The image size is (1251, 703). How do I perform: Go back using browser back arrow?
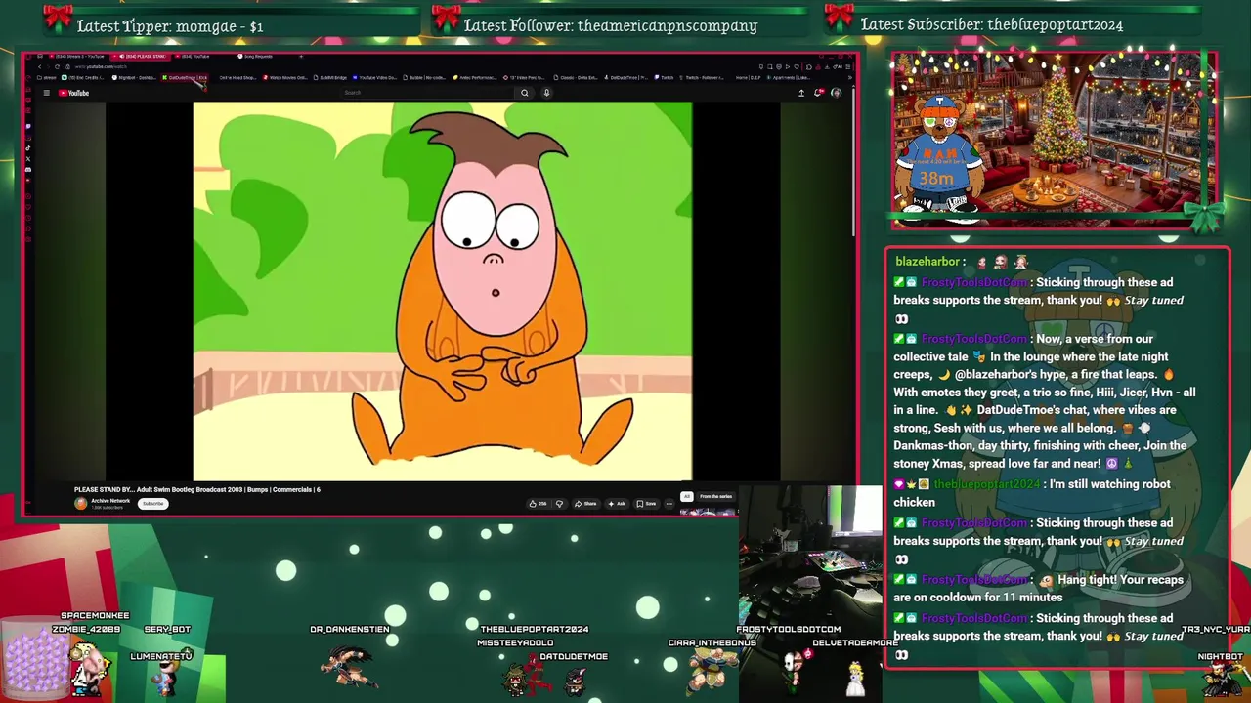40,66
